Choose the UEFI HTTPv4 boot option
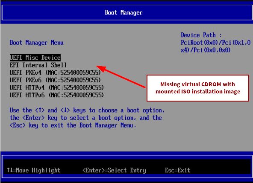The height and width of the screenshot is (183, 253). 57,87
